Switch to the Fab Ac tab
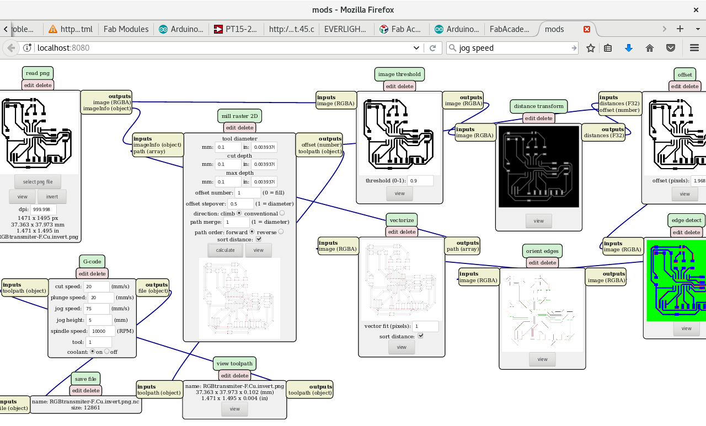Screen dimensions: 706x426 click(402, 29)
